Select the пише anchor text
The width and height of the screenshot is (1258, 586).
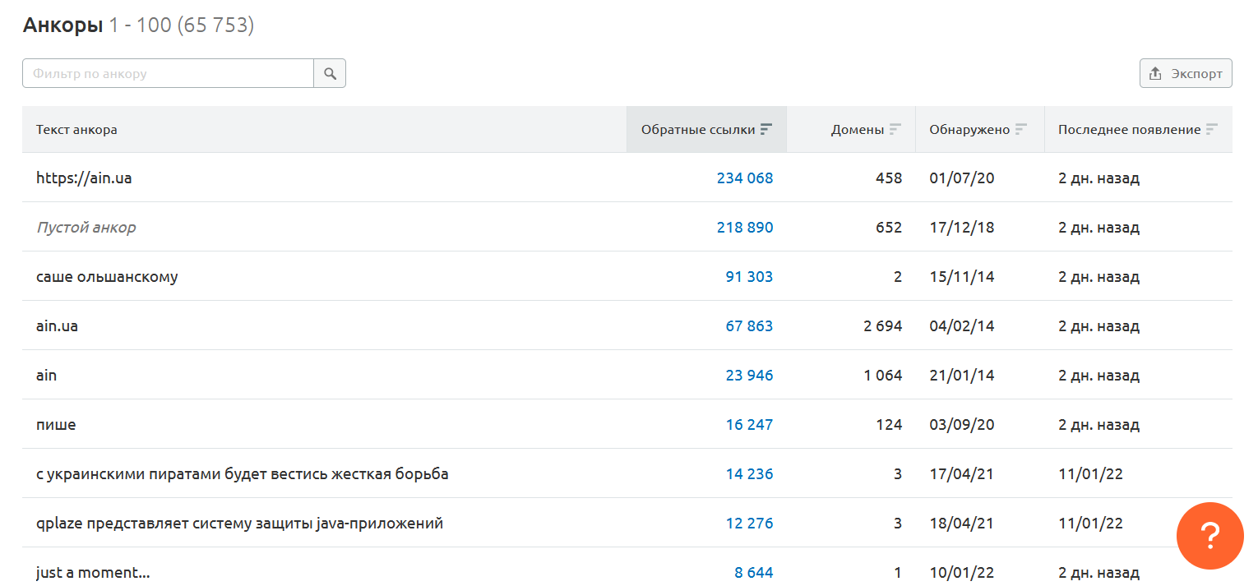pyautogui.click(x=56, y=424)
